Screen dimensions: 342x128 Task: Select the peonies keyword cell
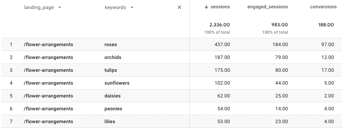pos(113,109)
